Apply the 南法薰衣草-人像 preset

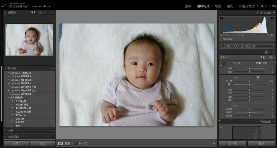coord(23,108)
